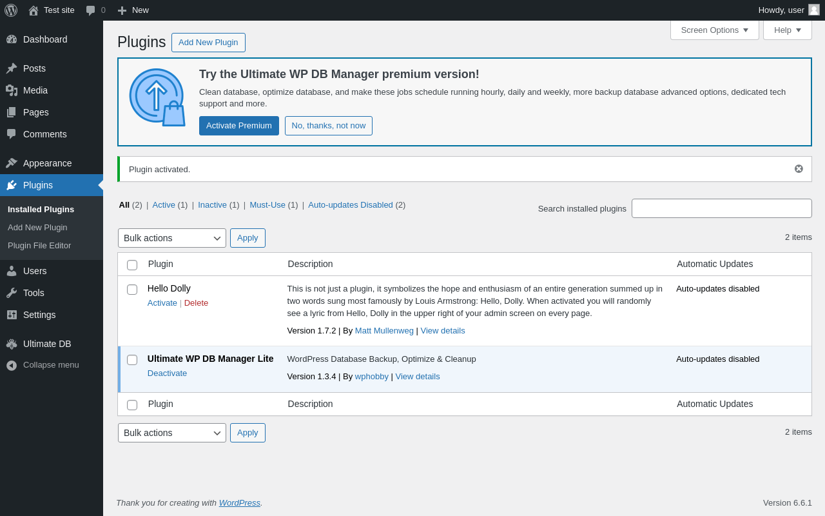Click the Activate Premium button
This screenshot has height=516, width=825.
pos(239,126)
